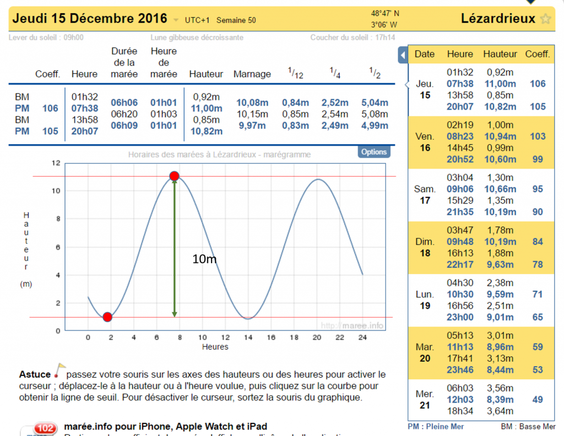The image size is (564, 436).
Task: Select the Lun. 19 day row
Action: click(x=481, y=300)
